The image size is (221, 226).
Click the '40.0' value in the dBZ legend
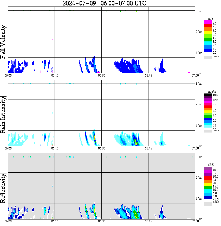pyautogui.click(x=215, y=170)
